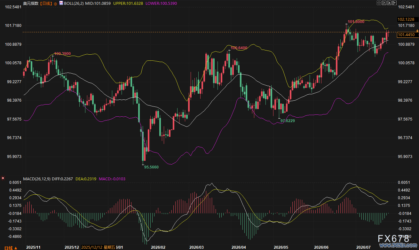Click the 97.6229 trough label
The height and width of the screenshot is (250, 419).
tap(288, 121)
